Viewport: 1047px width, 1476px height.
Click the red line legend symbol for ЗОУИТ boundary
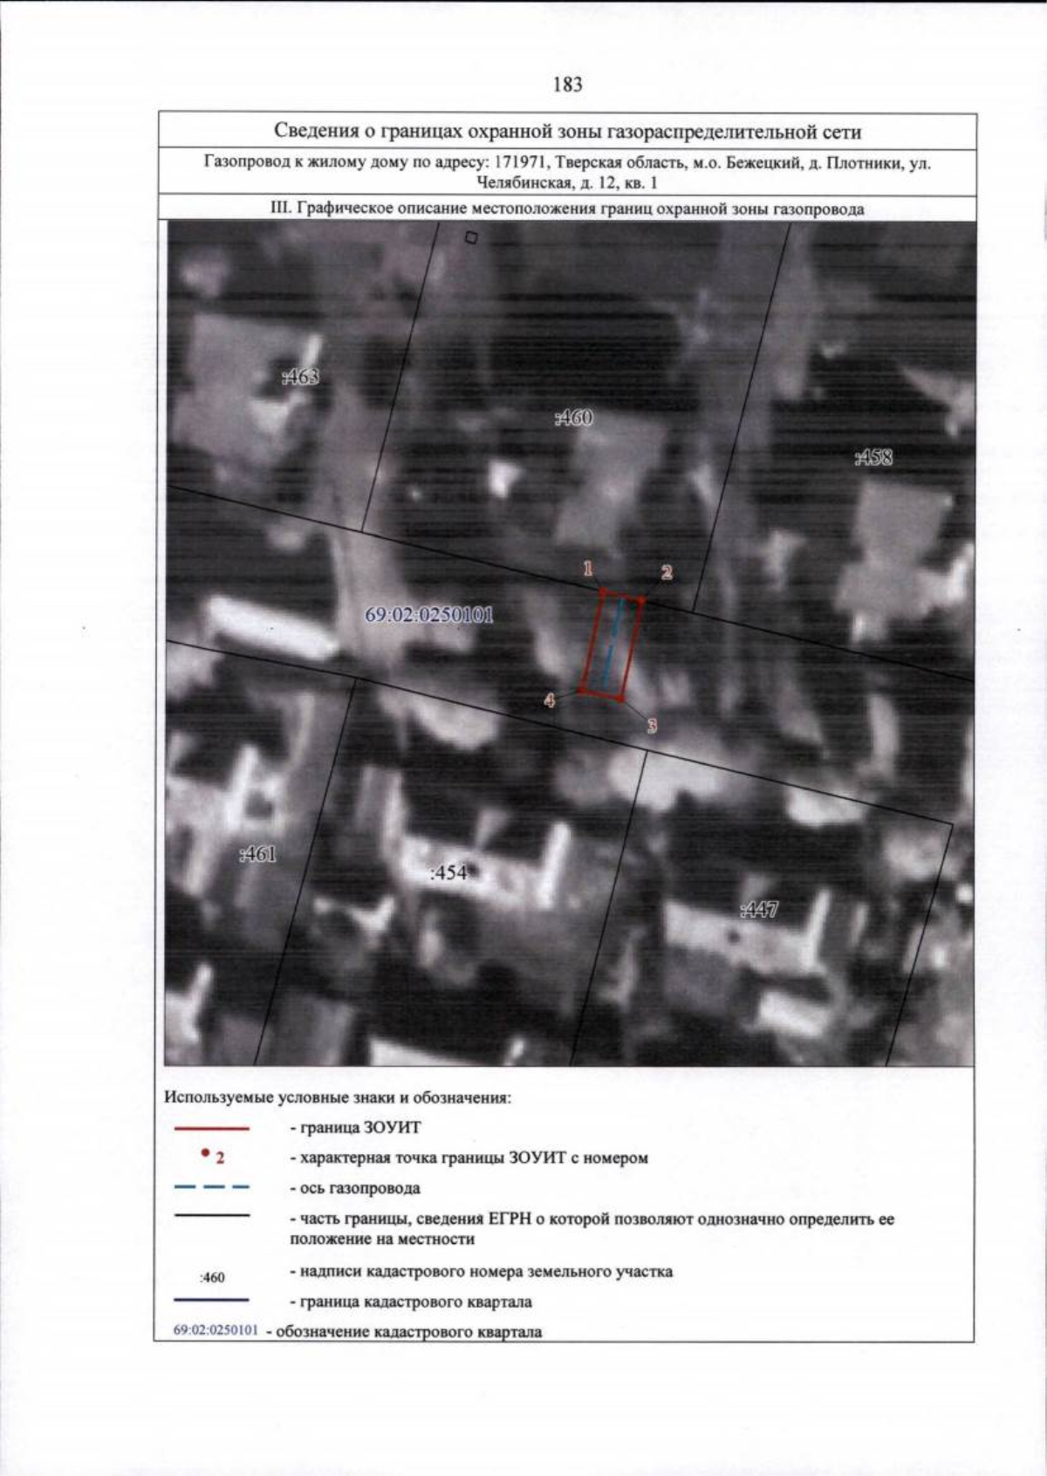212,1129
